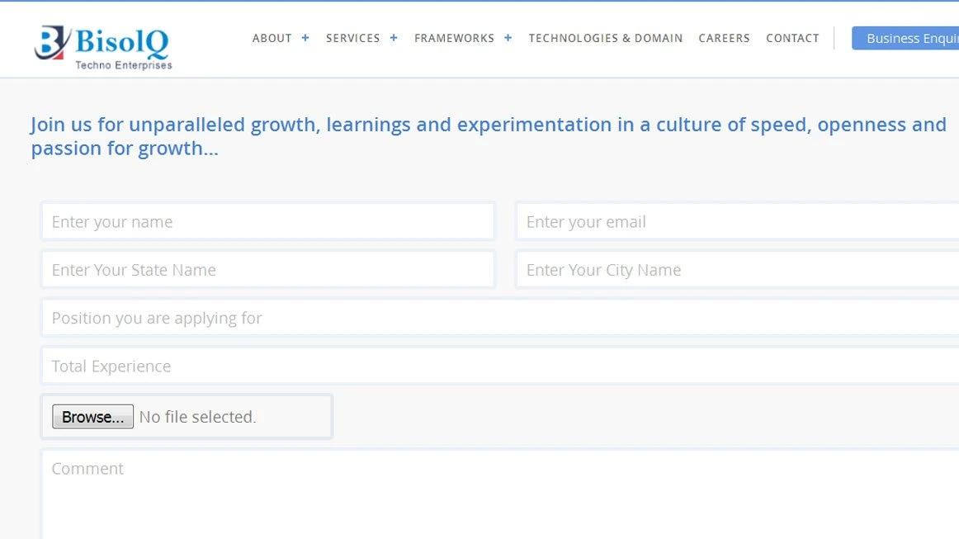Focus the Enter your name field
The height and width of the screenshot is (539, 959).
[267, 222]
